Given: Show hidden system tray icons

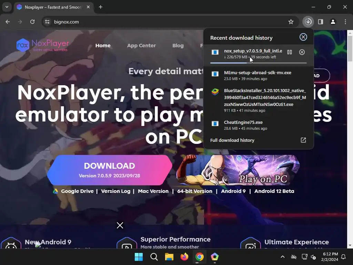Looking at the screenshot, I should [x=283, y=257].
